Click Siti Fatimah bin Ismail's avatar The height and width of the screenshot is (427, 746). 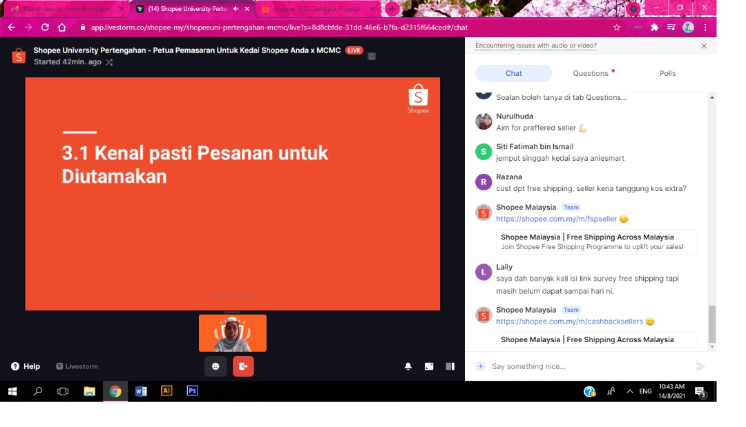pyautogui.click(x=484, y=152)
